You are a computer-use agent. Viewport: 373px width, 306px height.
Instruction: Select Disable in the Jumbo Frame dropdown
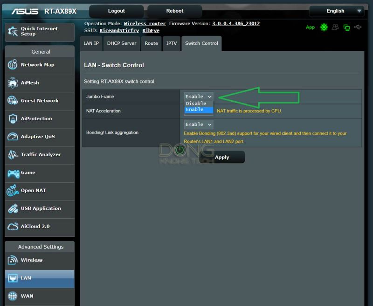(195, 104)
